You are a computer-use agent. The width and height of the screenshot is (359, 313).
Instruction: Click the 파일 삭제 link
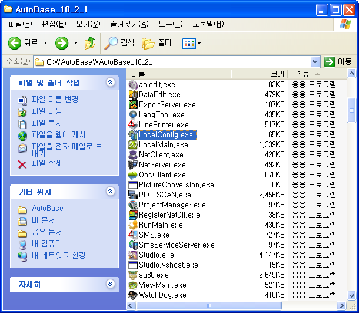(x=46, y=163)
